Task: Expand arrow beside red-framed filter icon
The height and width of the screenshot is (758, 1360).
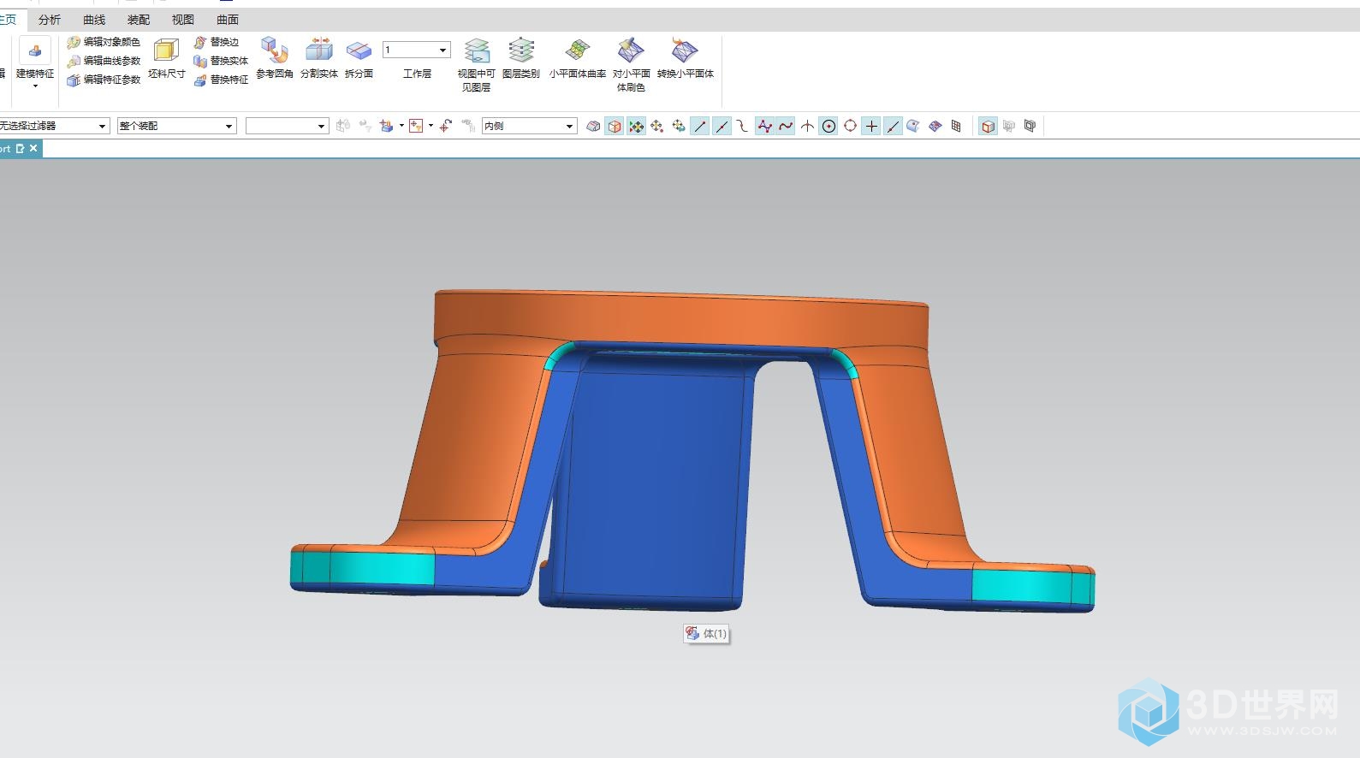Action: (x=431, y=126)
